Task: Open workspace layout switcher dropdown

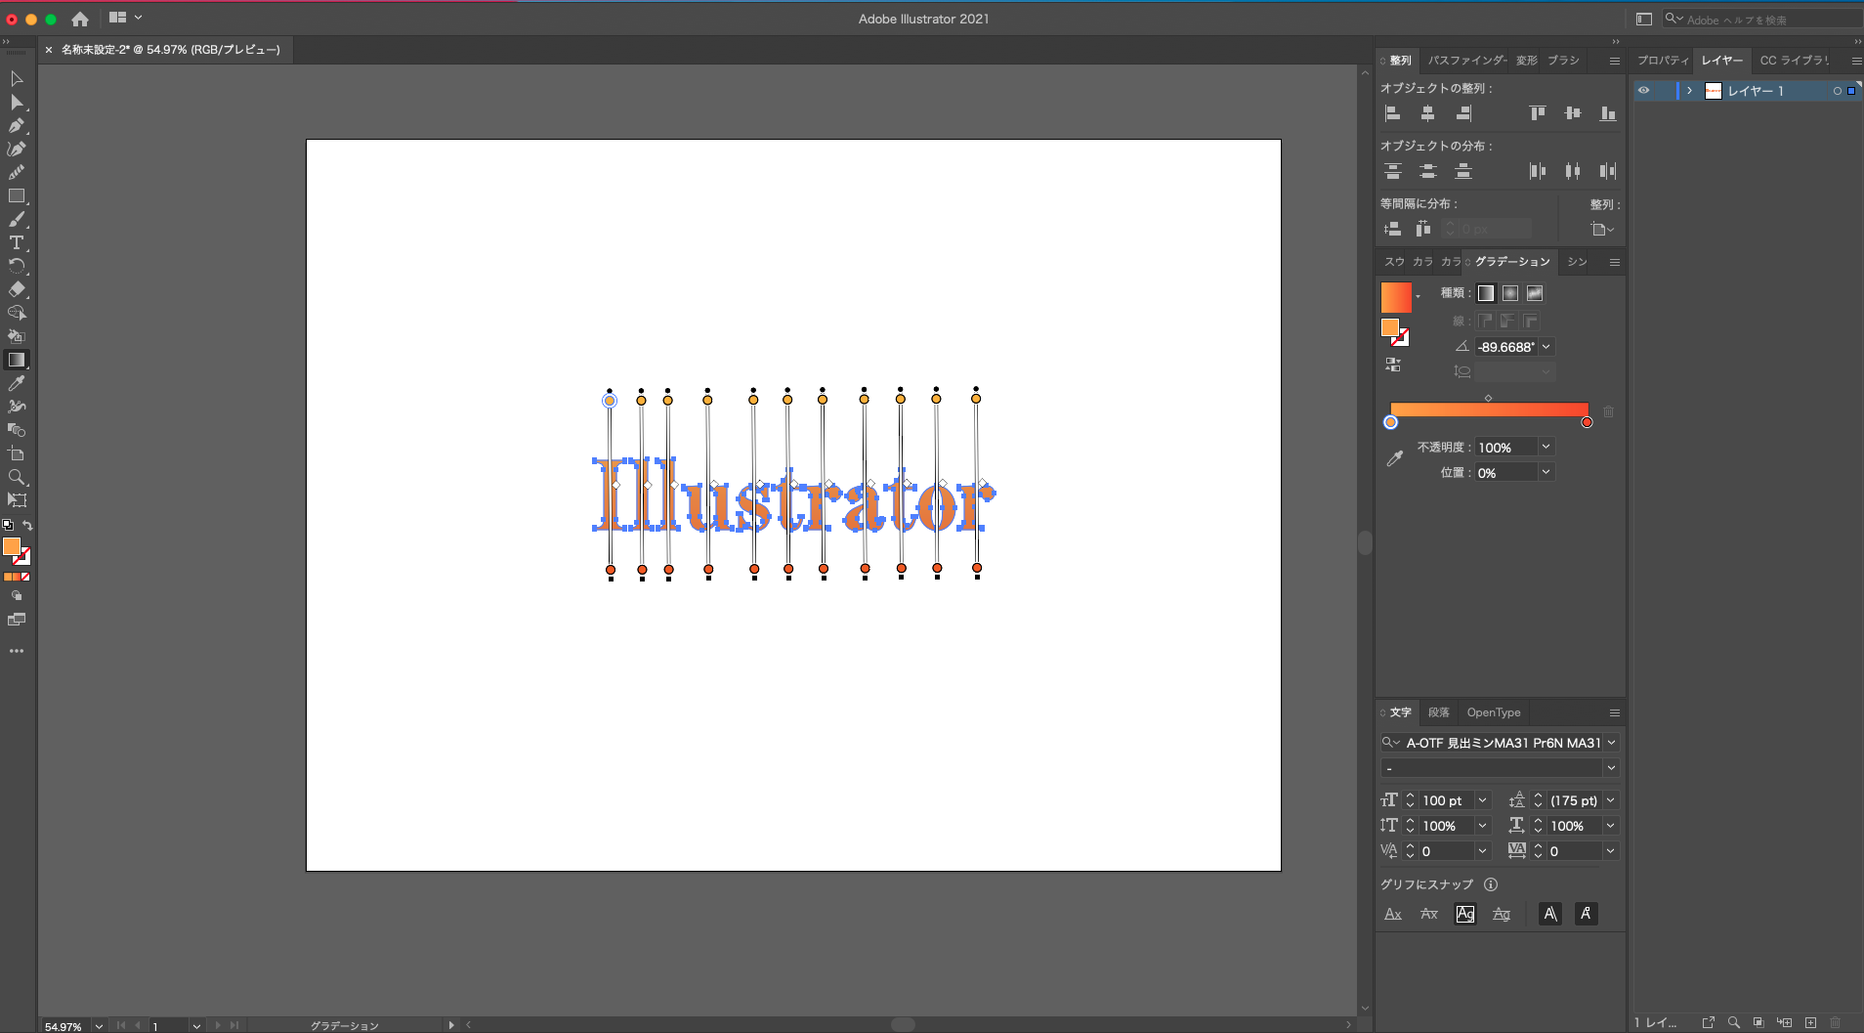Action: pyautogui.click(x=126, y=18)
